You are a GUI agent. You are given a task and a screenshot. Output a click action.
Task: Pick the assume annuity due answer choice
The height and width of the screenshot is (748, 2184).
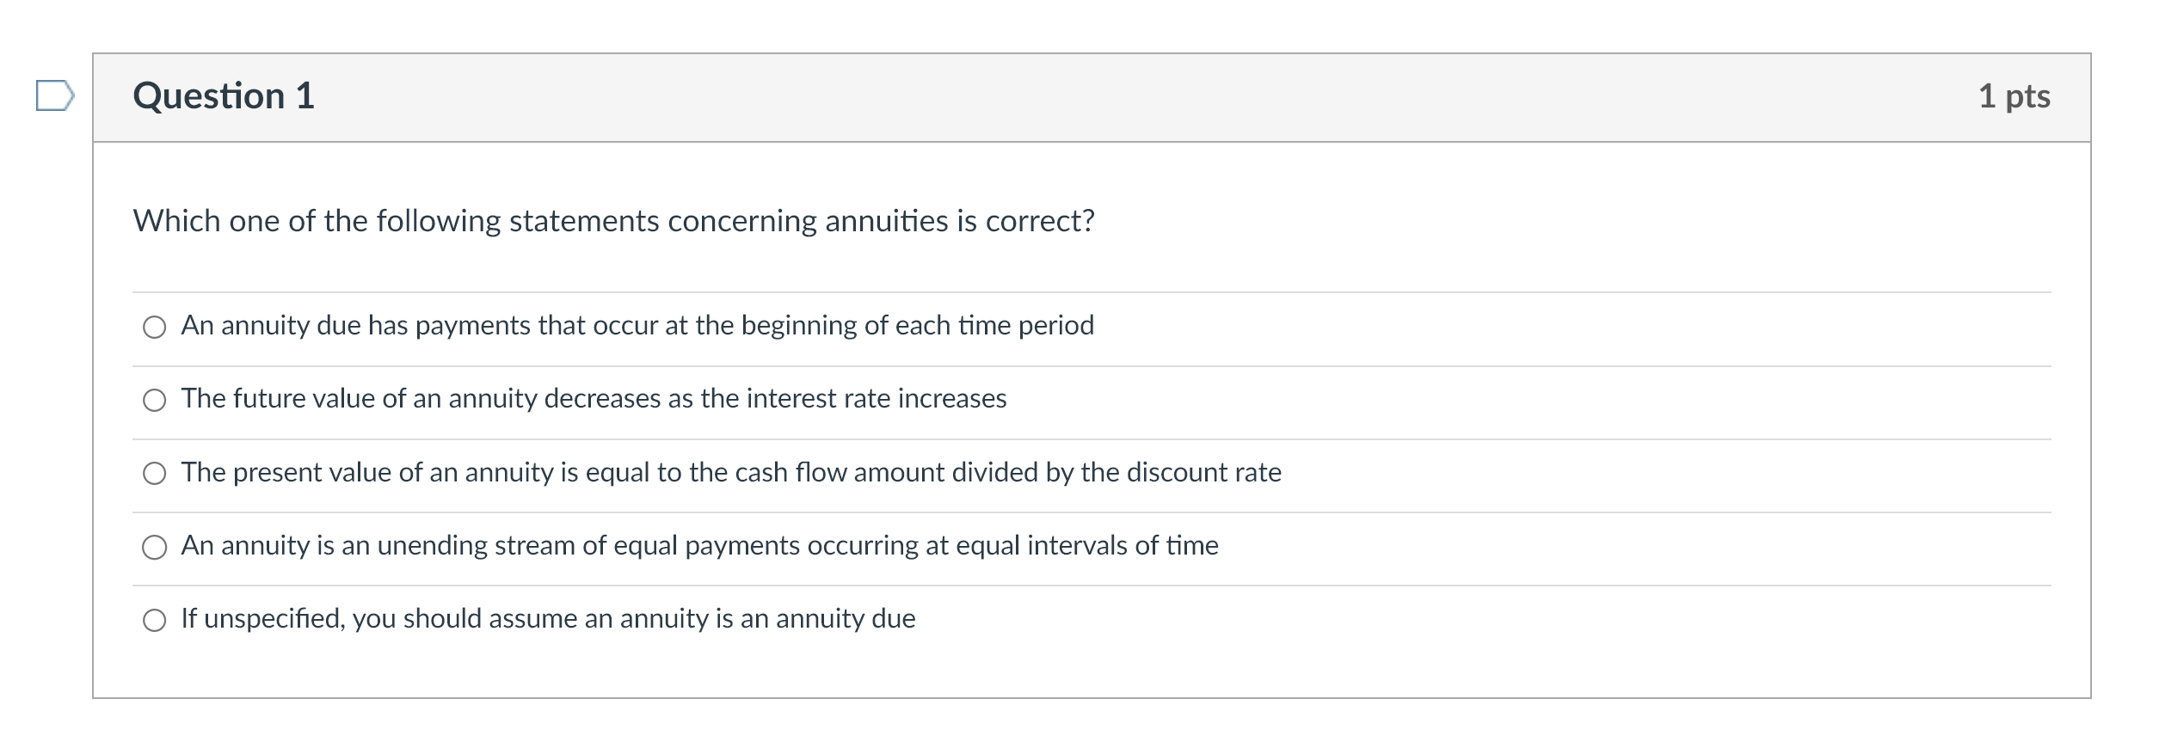[x=155, y=619]
